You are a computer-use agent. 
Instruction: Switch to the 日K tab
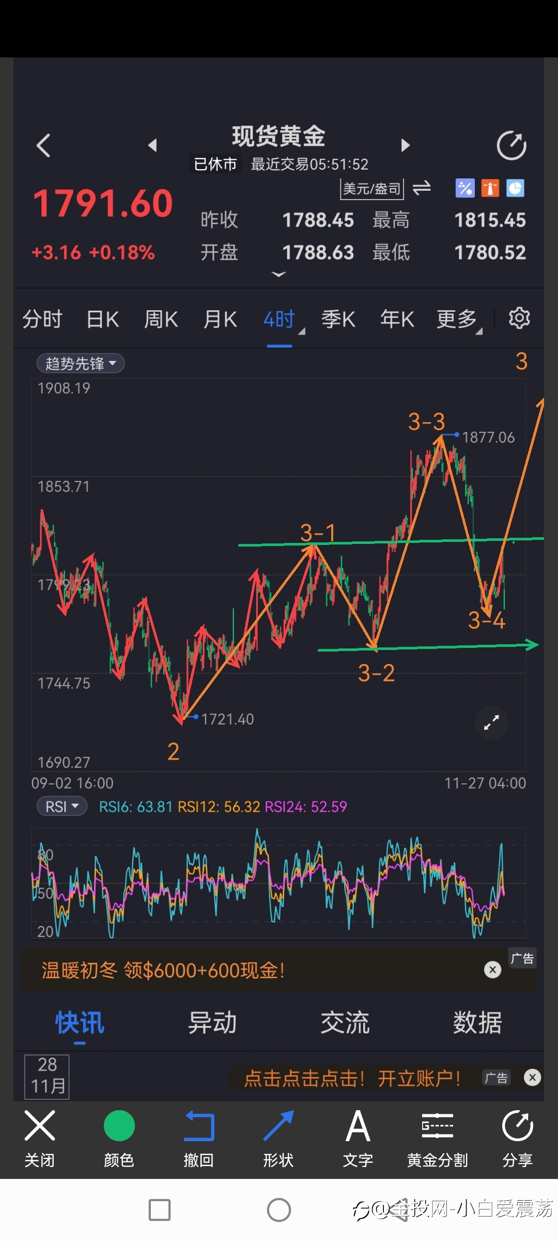pos(103,319)
